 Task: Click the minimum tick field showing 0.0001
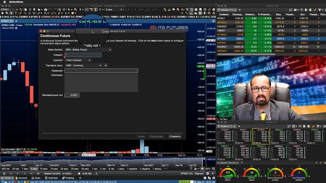(72, 95)
